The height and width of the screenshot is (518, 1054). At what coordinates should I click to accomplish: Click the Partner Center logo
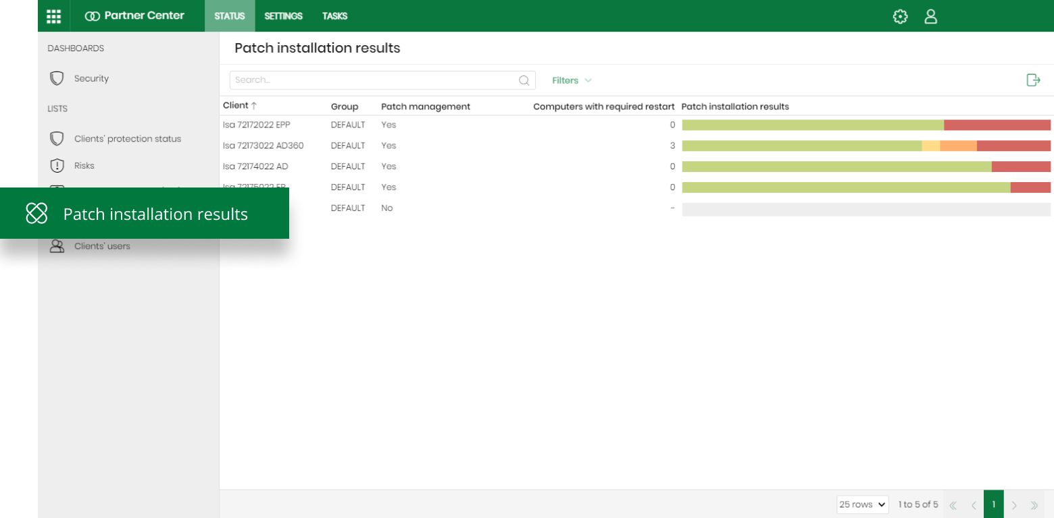coord(134,16)
